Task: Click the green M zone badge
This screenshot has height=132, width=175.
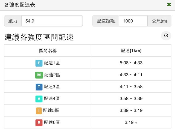Action: click(x=39, y=75)
